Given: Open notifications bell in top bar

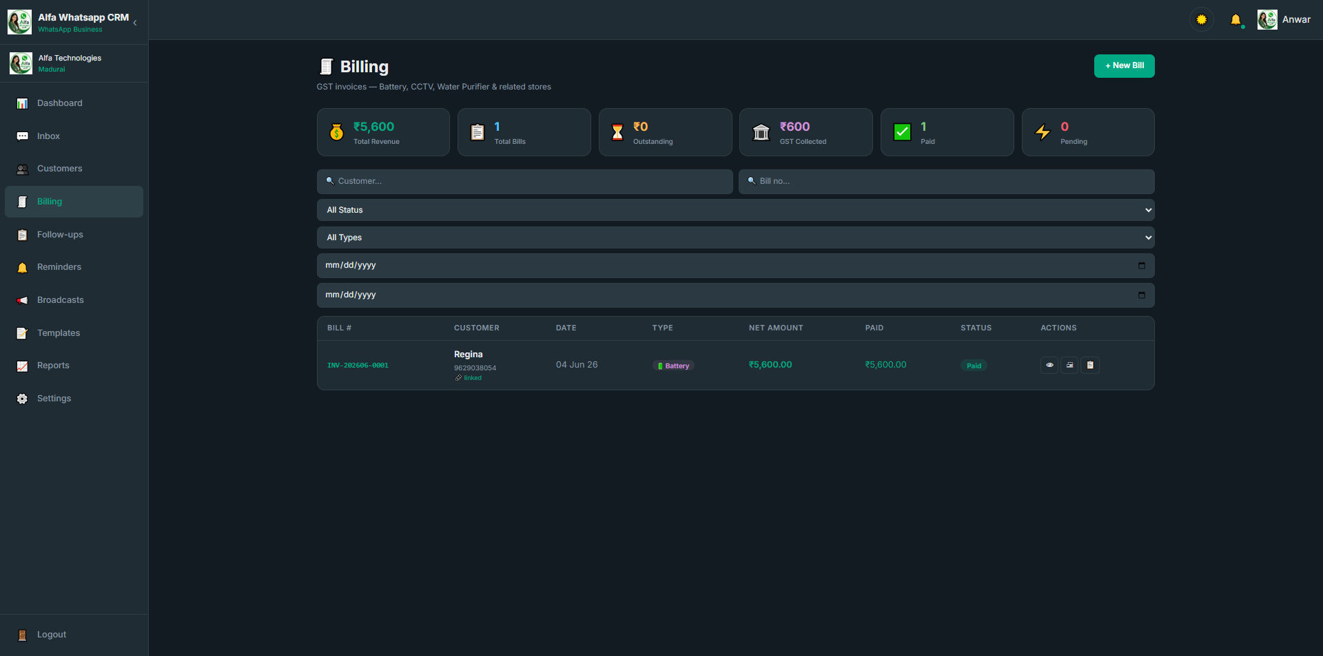Looking at the screenshot, I should click(x=1236, y=20).
